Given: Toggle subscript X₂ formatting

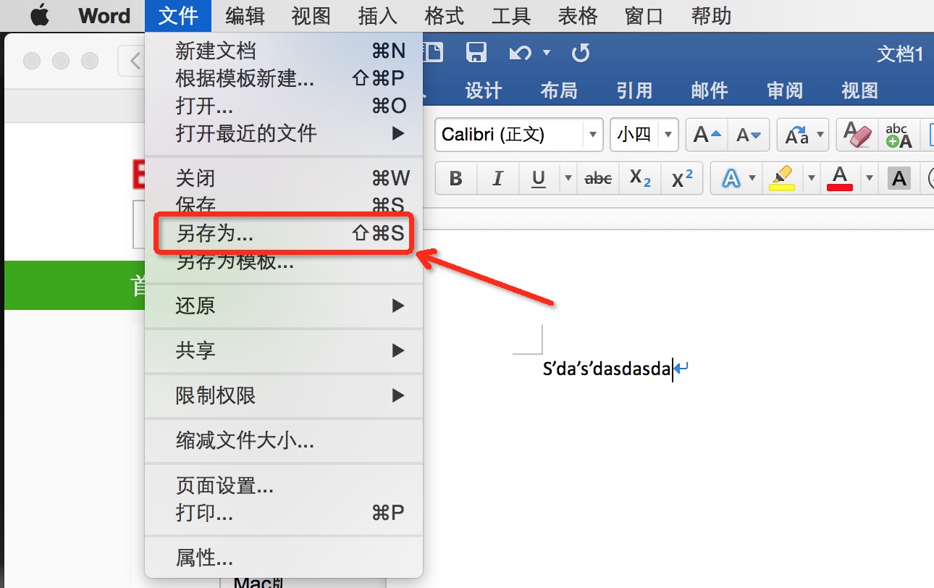Looking at the screenshot, I should pyautogui.click(x=639, y=178).
